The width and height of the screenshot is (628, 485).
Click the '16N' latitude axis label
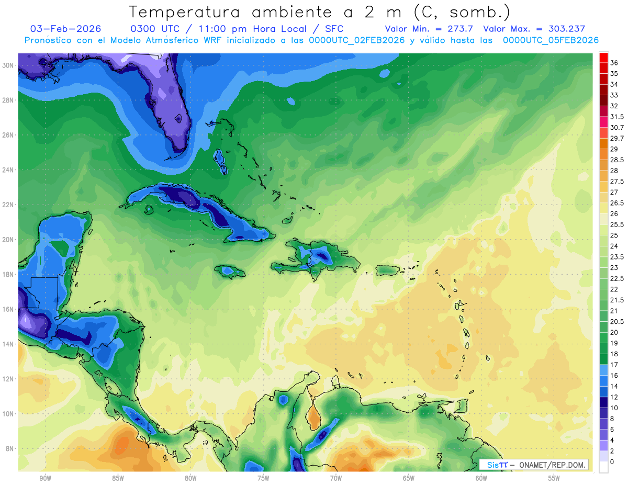[x=9, y=309]
